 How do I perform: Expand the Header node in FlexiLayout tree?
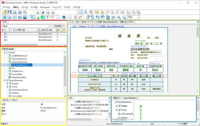coord(7,84)
